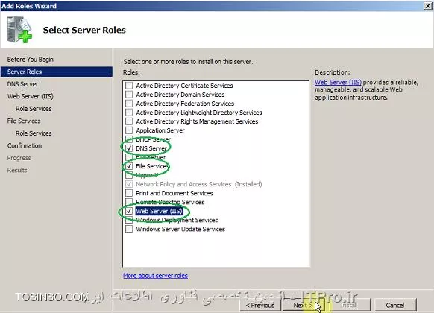Tick Windows Server Update Services checkbox

click(x=129, y=229)
